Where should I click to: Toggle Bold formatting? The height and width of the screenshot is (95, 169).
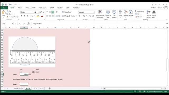(x=22, y=16)
